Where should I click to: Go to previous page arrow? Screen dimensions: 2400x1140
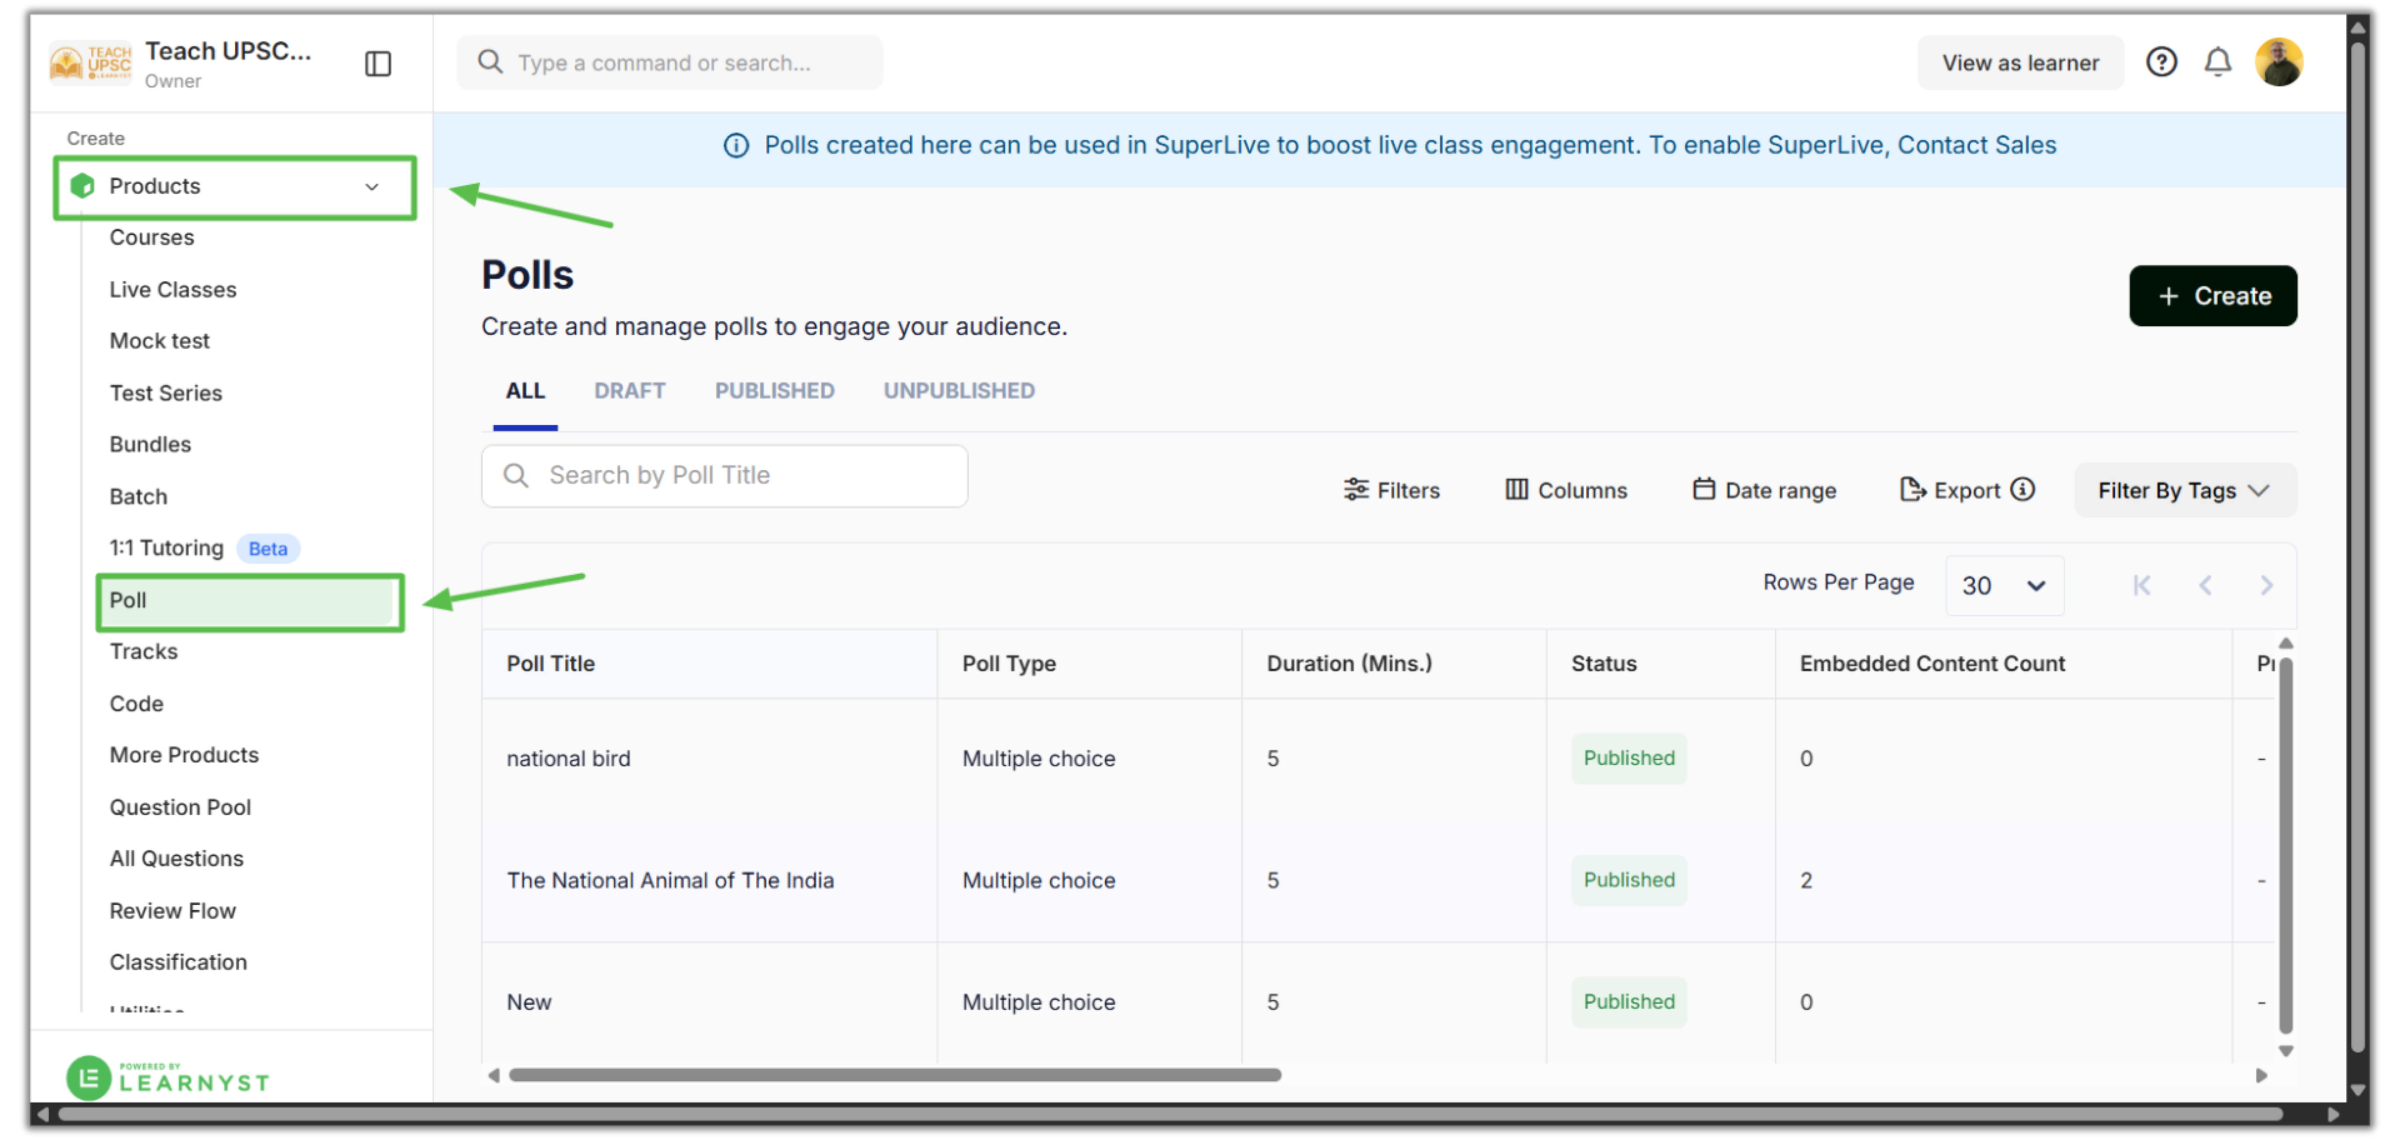click(x=2204, y=585)
